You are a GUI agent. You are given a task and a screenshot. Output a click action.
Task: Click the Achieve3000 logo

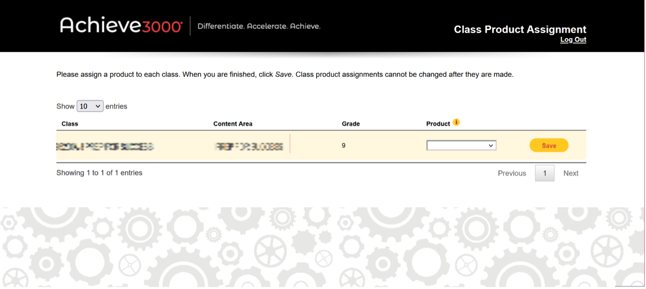coord(121,25)
